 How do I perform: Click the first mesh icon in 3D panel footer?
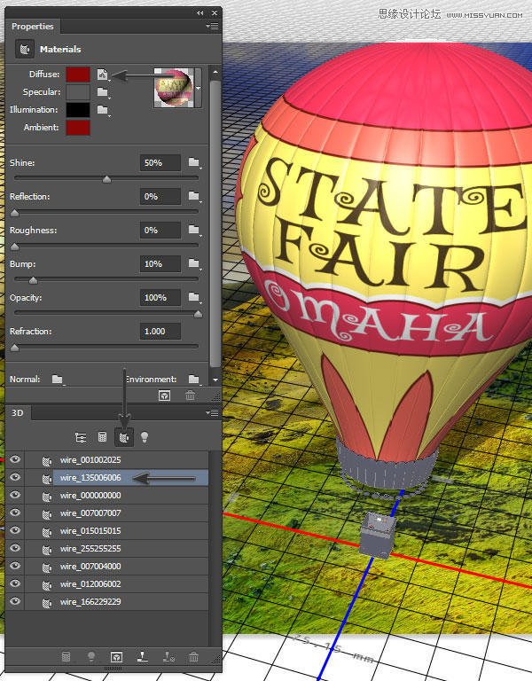pos(66,657)
